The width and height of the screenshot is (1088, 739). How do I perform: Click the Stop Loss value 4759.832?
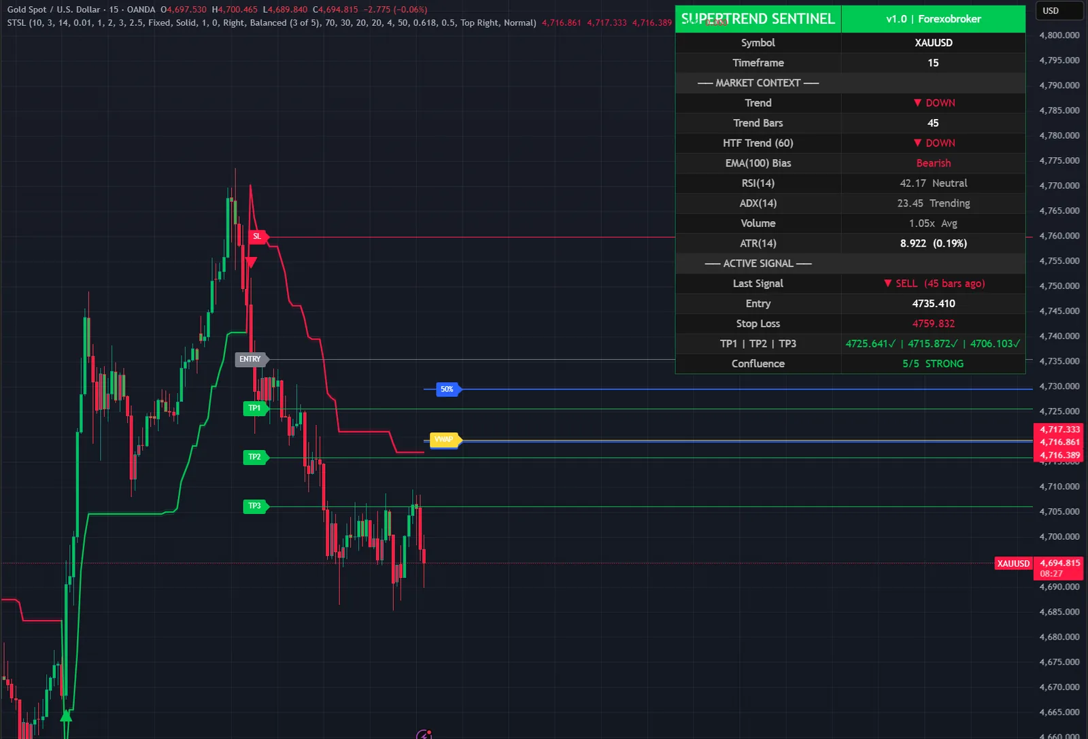(933, 324)
